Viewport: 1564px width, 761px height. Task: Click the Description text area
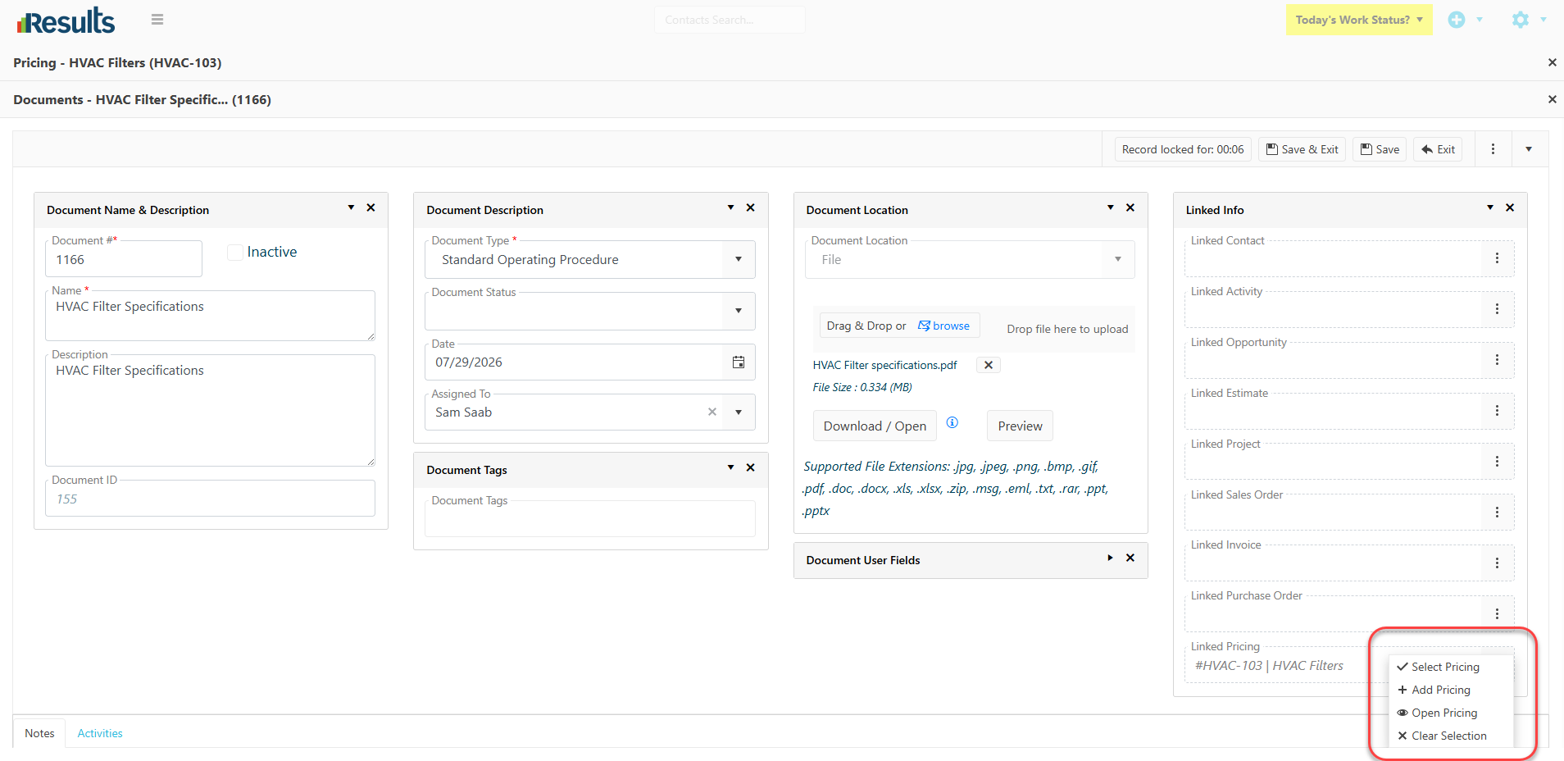pyautogui.click(x=210, y=410)
